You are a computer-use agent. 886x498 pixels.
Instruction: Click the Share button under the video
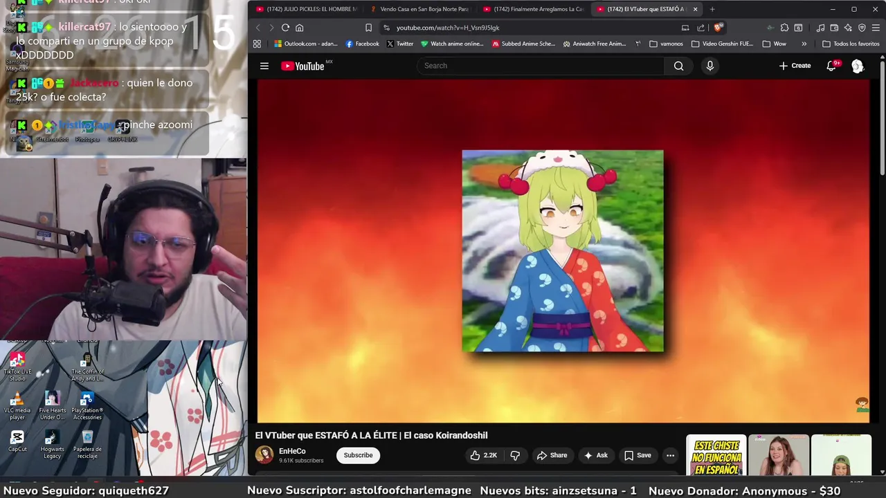pos(552,455)
